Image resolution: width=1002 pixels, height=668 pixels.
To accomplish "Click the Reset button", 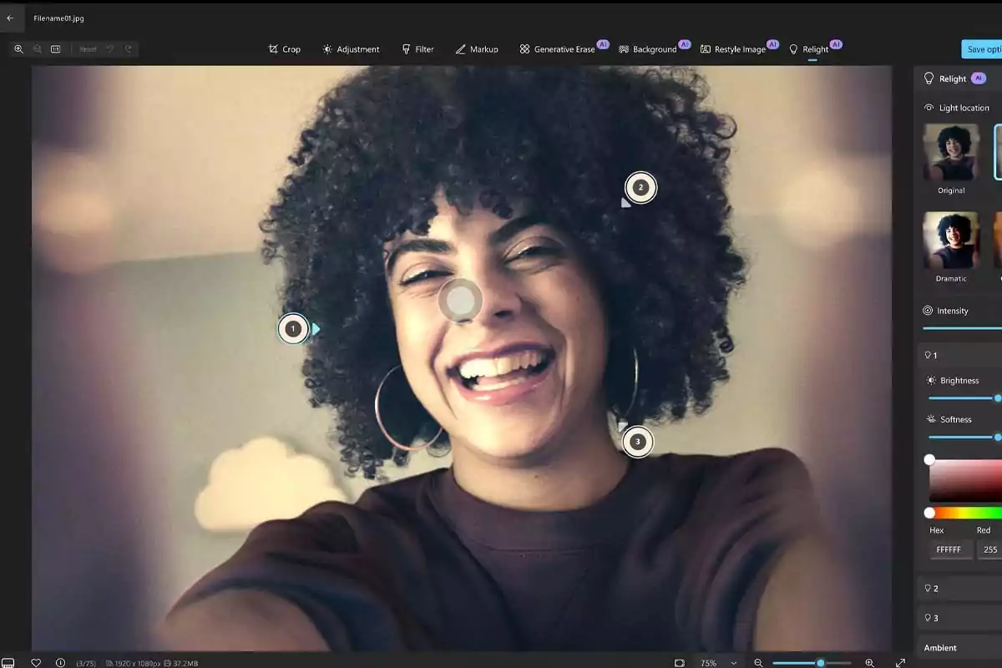I will (88, 49).
